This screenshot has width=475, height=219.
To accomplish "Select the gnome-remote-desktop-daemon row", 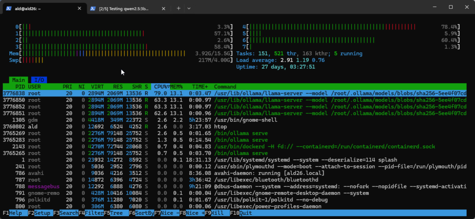I will pyautogui.click(x=235, y=193).
